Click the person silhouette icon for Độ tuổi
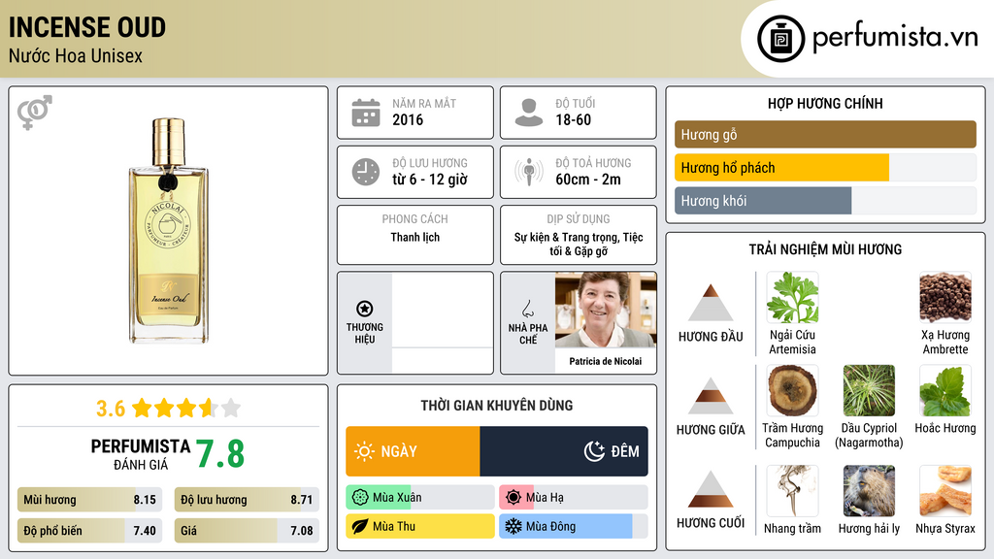The width and height of the screenshot is (994, 559). (529, 113)
